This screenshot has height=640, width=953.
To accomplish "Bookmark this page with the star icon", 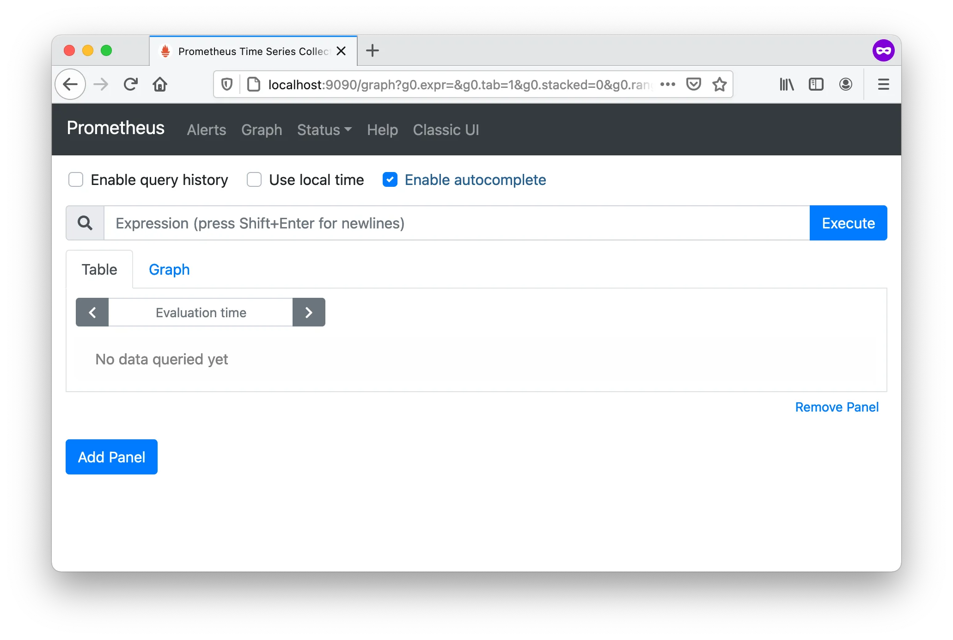I will click(719, 84).
